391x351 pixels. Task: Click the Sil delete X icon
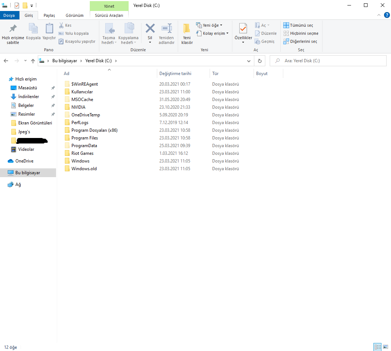pos(150,28)
